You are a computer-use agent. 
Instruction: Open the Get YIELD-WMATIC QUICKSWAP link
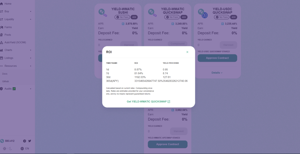point(148,102)
